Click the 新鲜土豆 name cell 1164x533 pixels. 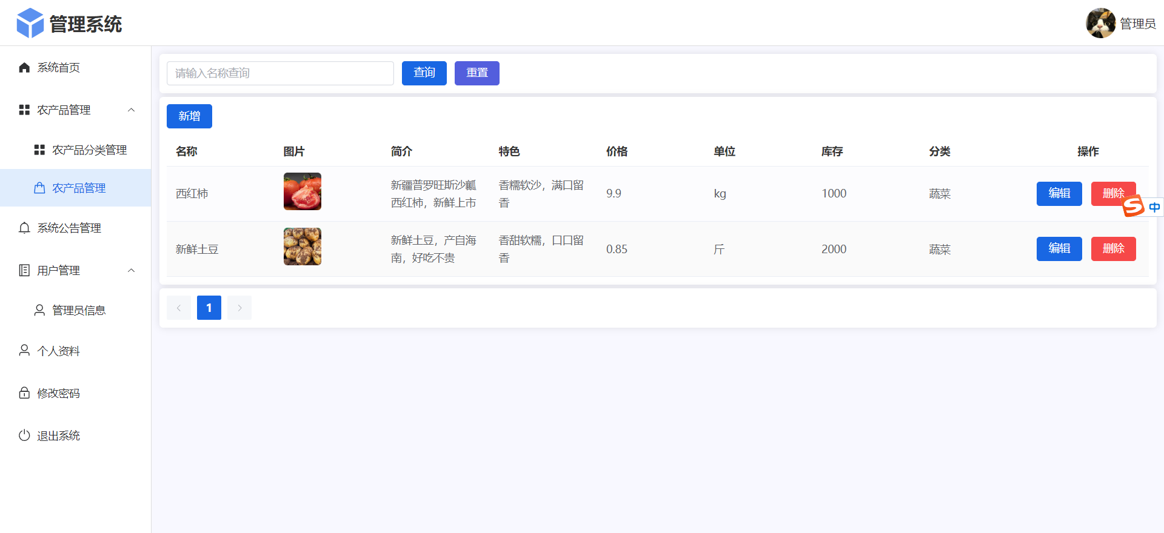click(197, 249)
